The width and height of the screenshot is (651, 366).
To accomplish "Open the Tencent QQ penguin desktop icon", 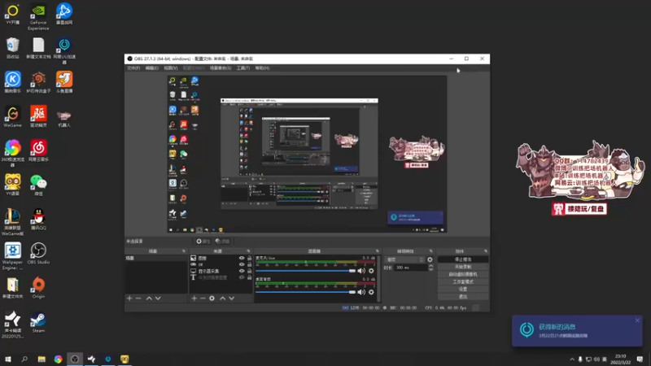I will tap(38, 219).
